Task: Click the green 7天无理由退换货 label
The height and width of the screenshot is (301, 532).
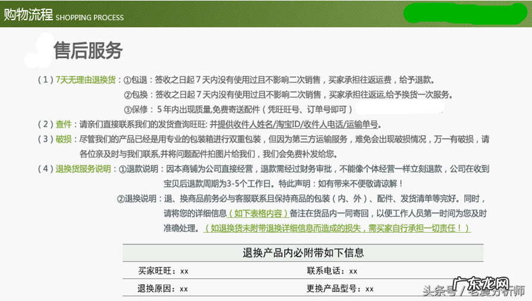Action: [x=86, y=80]
